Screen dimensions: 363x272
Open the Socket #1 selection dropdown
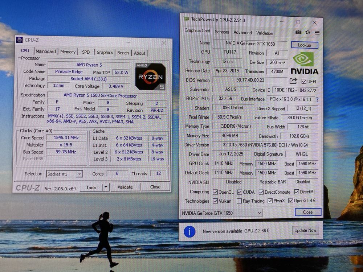click(65, 174)
